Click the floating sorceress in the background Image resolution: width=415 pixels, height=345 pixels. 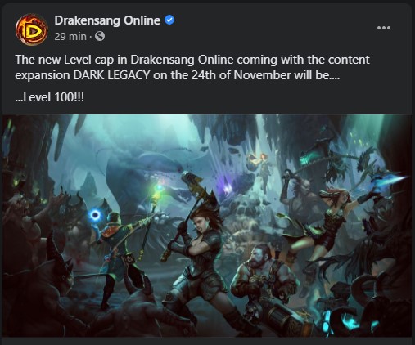point(263,170)
